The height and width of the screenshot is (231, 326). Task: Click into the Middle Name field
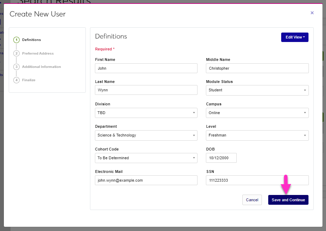257,68
